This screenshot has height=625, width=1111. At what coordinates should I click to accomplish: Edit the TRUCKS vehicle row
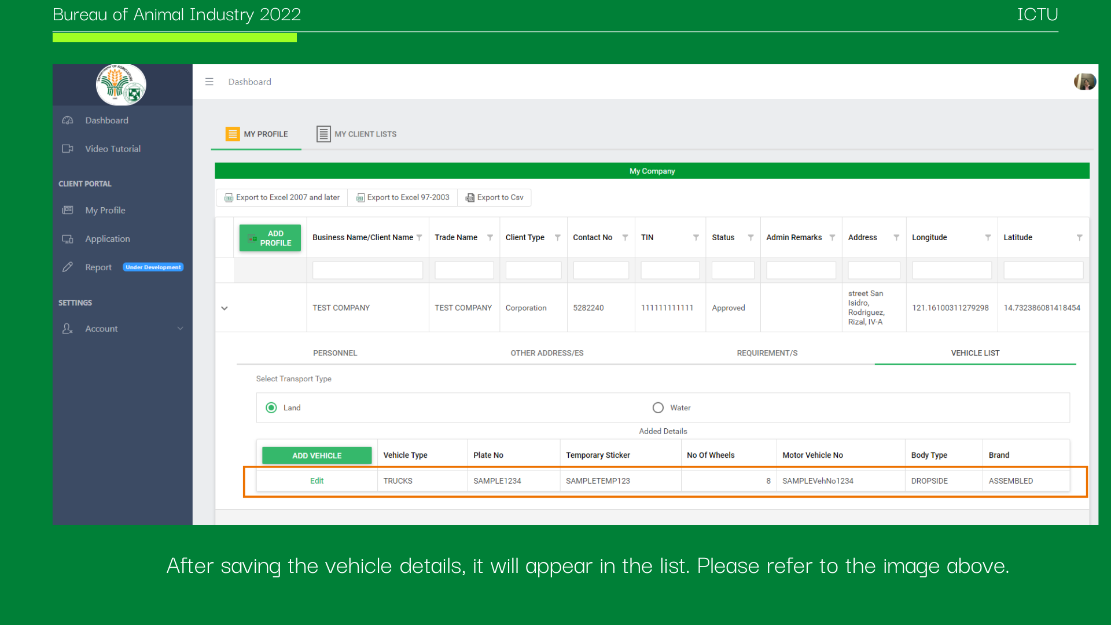(317, 481)
